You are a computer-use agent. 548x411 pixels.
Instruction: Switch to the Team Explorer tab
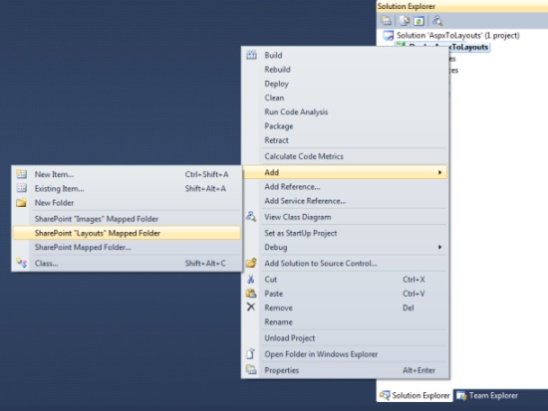[x=487, y=396]
